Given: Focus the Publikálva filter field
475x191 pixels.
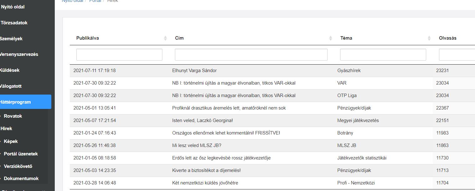Looking at the screenshot, I should pyautogui.click(x=119, y=55).
